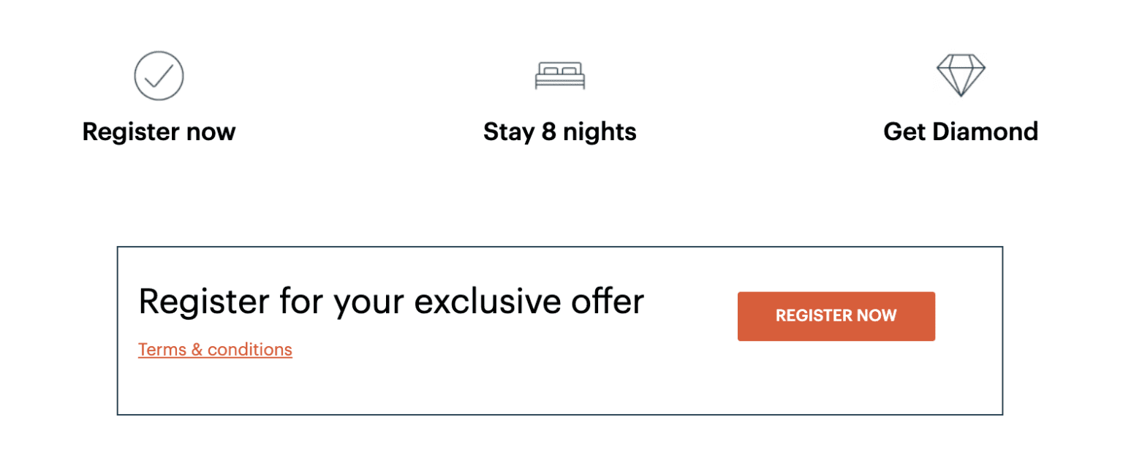Select the word exclusive in the offer heading
Image resolution: width=1123 pixels, height=452 pixels.
pos(484,301)
